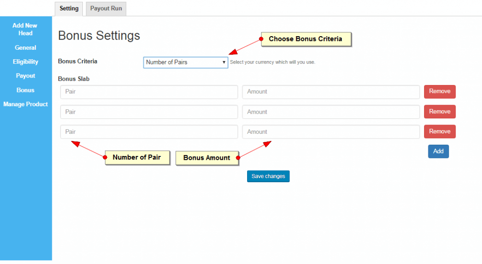Open Eligibility section in sidebar
Image resolution: width=482 pixels, height=264 pixels.
click(x=25, y=62)
